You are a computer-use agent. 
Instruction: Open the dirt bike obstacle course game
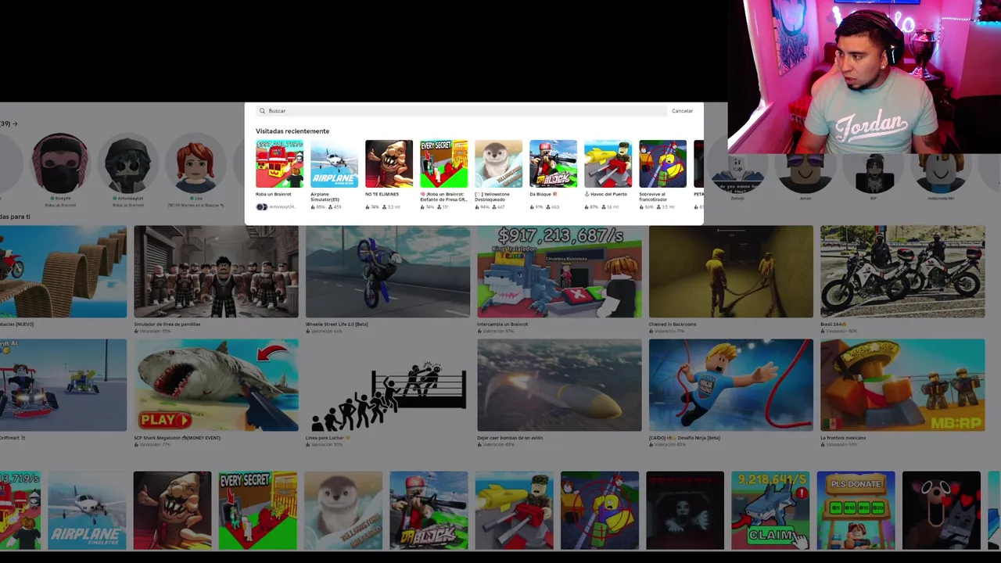click(x=63, y=272)
